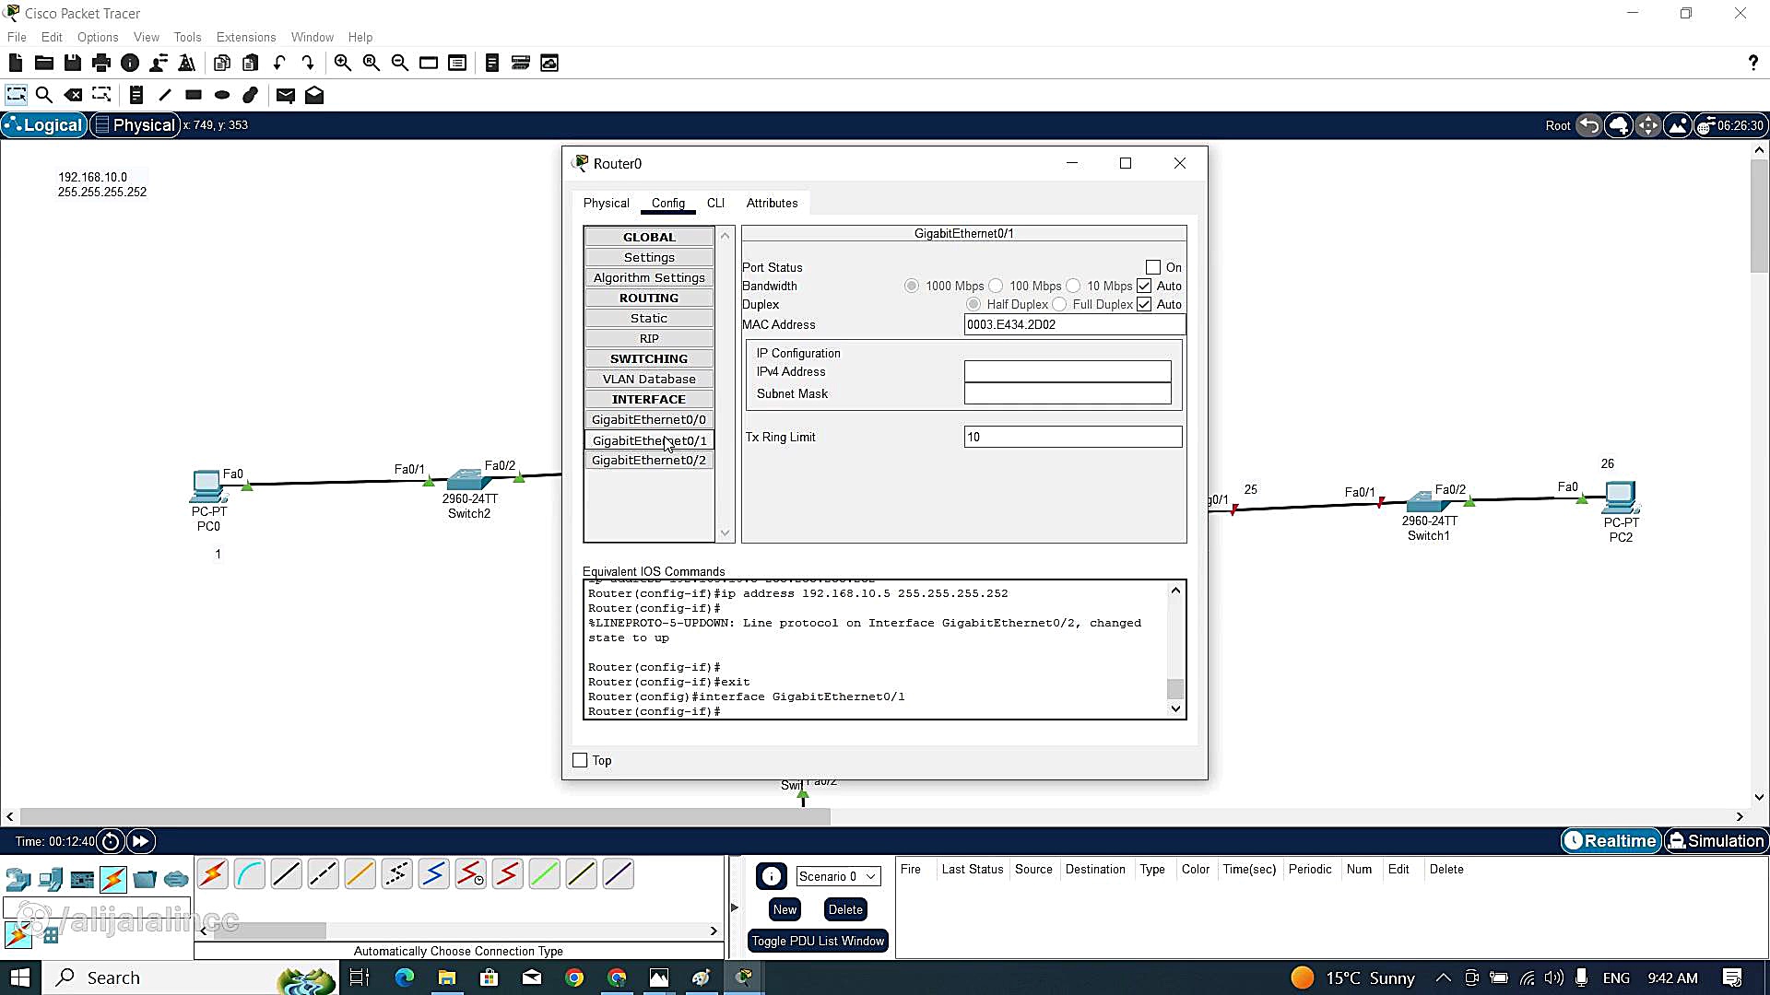The height and width of the screenshot is (995, 1770).
Task: Uncheck the Bandwidth Auto checkbox
Action: 1144,286
